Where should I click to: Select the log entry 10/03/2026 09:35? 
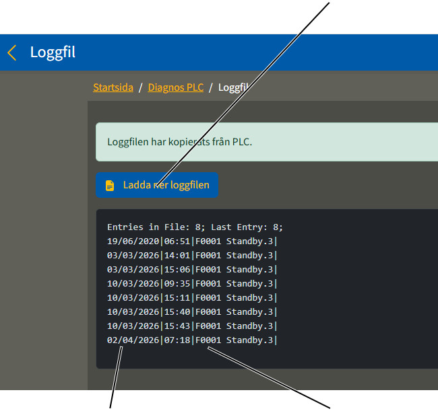(x=192, y=284)
